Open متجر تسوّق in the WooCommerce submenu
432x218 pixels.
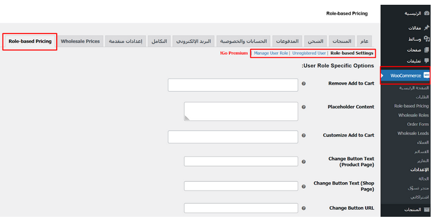point(418,188)
